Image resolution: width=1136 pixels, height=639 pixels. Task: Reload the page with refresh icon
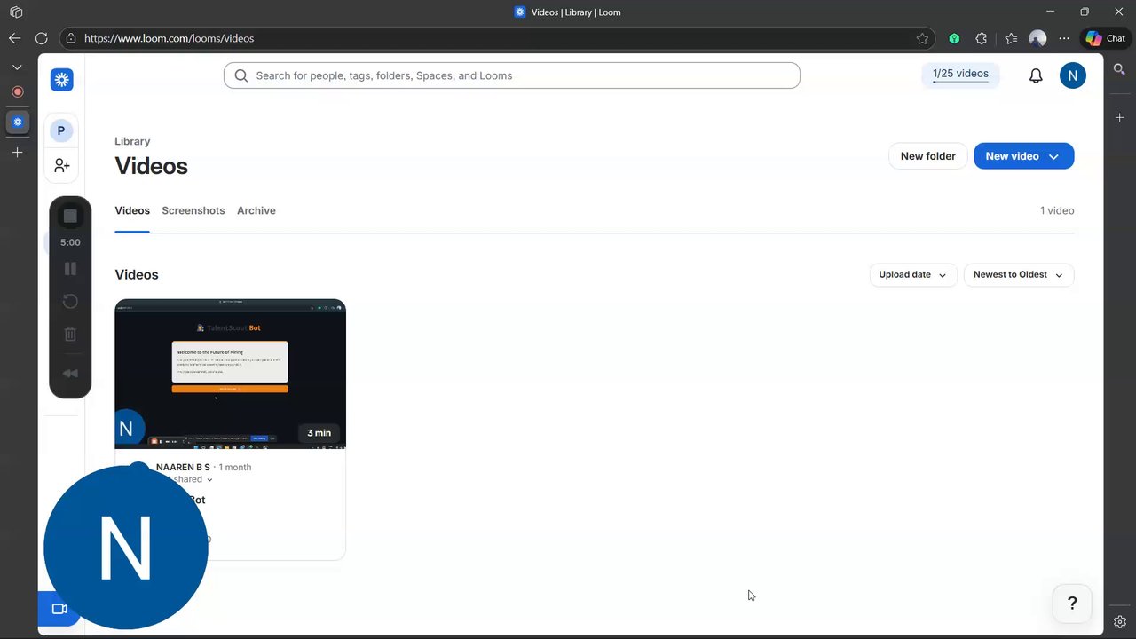(41, 38)
